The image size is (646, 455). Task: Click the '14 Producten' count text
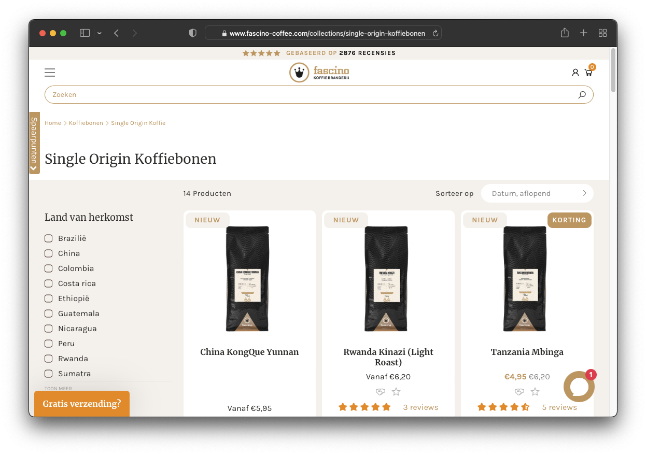pyautogui.click(x=207, y=193)
